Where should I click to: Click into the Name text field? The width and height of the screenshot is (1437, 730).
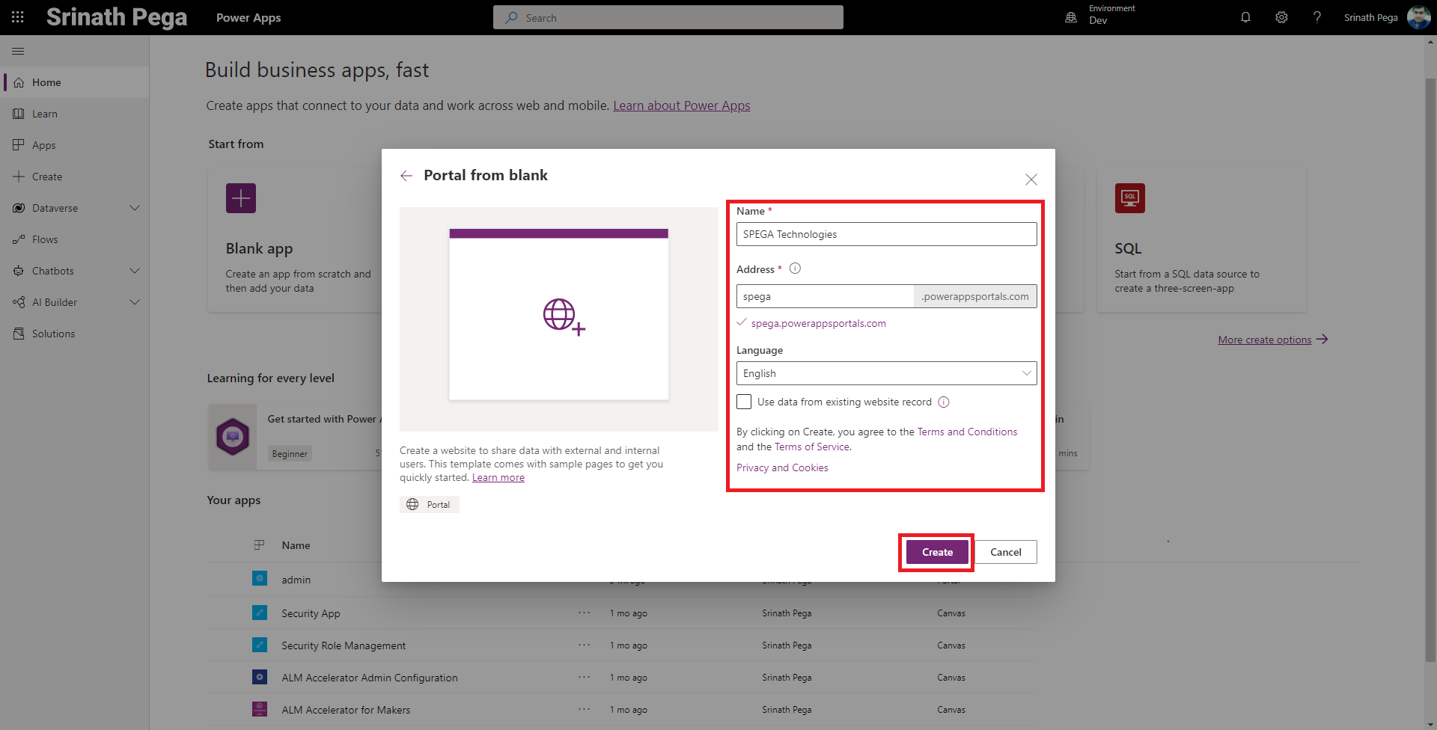(x=886, y=234)
